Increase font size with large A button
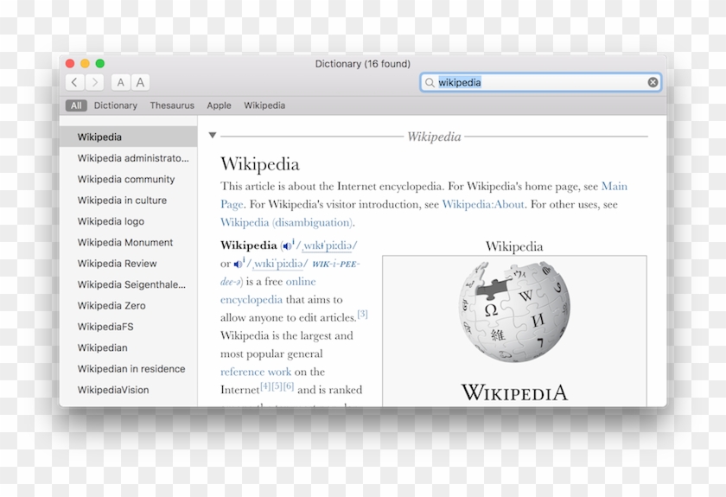 coord(140,82)
